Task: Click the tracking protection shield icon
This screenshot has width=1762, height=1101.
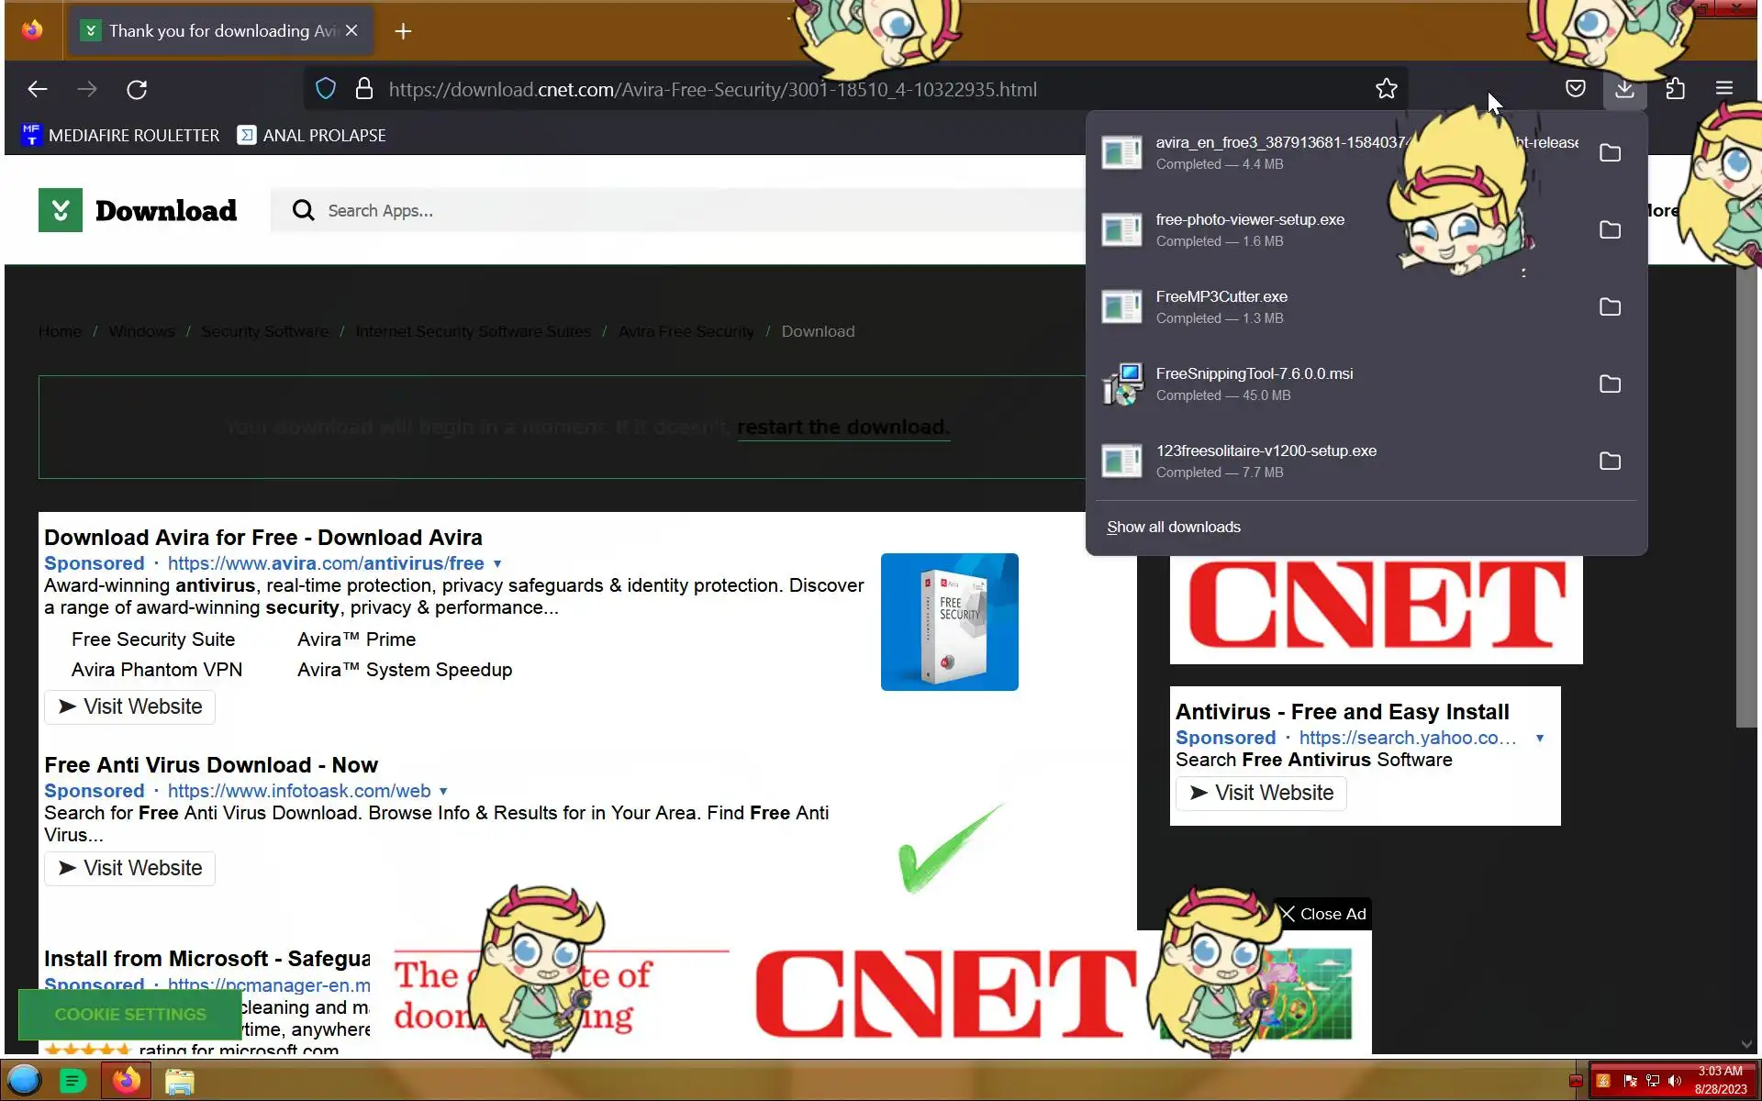Action: point(325,89)
